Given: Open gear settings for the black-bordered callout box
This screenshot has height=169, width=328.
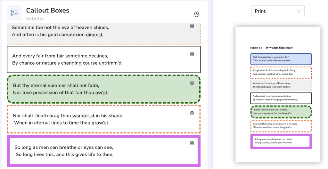Looking at the screenshot, I should [x=192, y=54].
